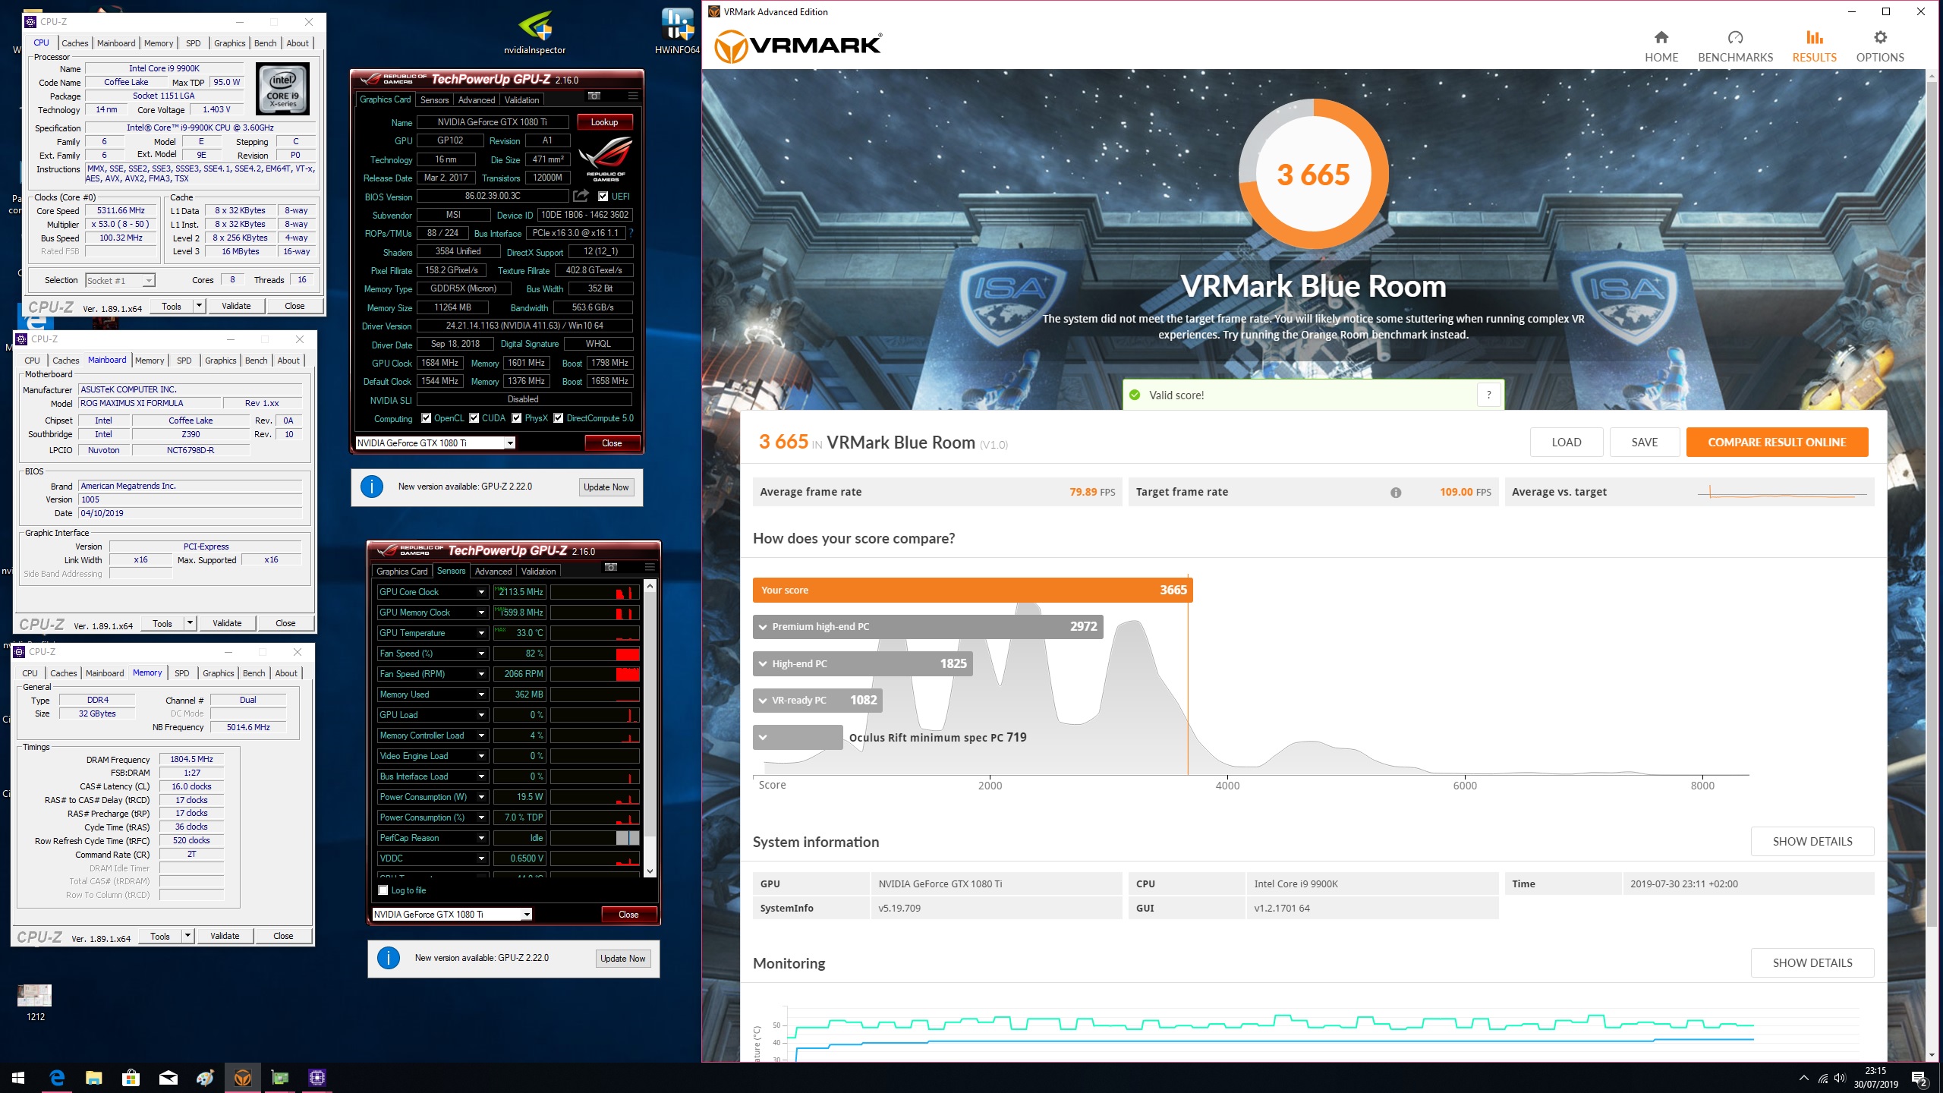1943x1093 pixels.
Task: Open the Windows Start menu
Action: coord(18,1077)
